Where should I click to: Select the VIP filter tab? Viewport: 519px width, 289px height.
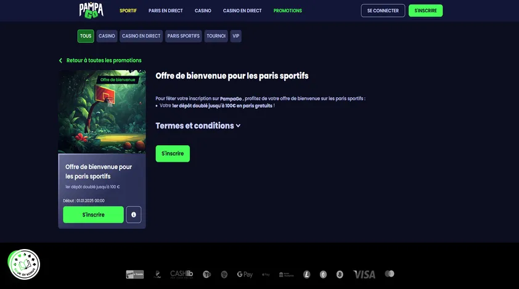[235, 36]
